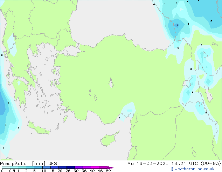Click the 'Precipitation [mm]' title text
Viewport: 222px width, 172px height.
pos(22,164)
